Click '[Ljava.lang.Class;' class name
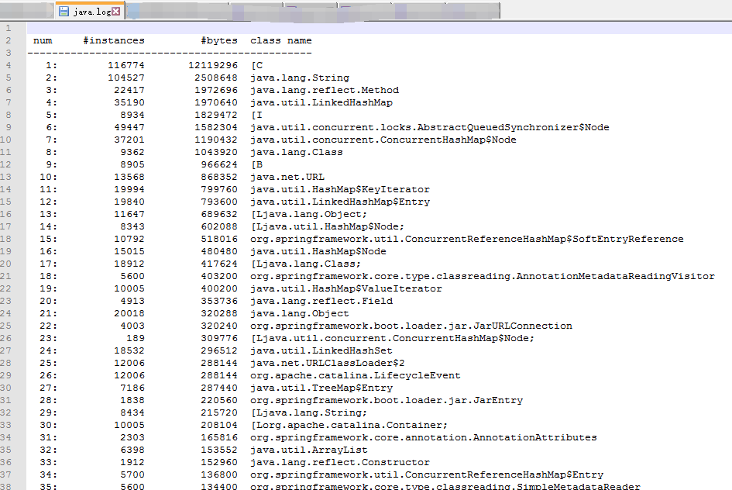732x490 pixels. point(306,264)
